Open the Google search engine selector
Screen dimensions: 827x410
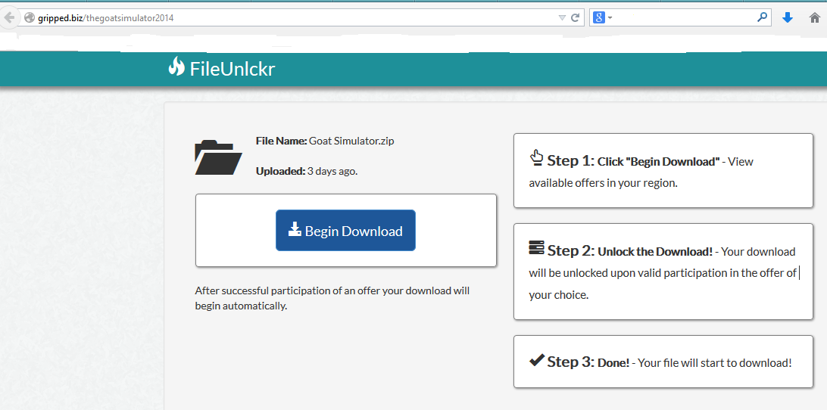(x=602, y=17)
